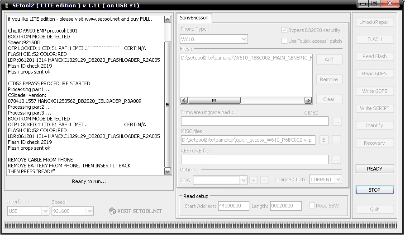Image resolution: width=405 pixels, height=235 pixels.
Task: Click the RESTORE file input field
Action: (x=255, y=159)
